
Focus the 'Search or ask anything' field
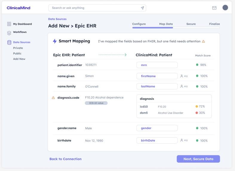coord(97,8)
